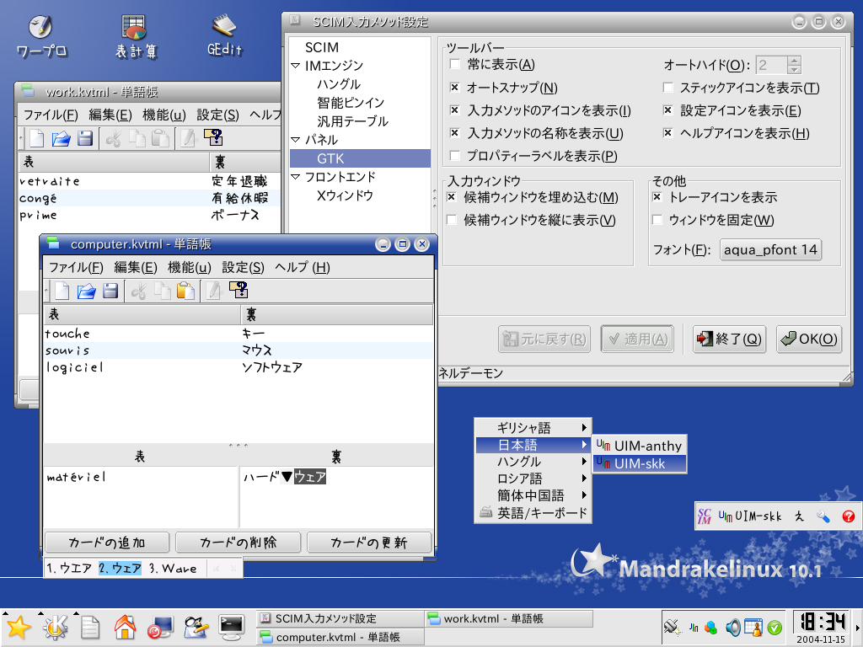The image size is (863, 647).
Task: Decrease オートハイド value with down arrow
Action: [x=794, y=69]
